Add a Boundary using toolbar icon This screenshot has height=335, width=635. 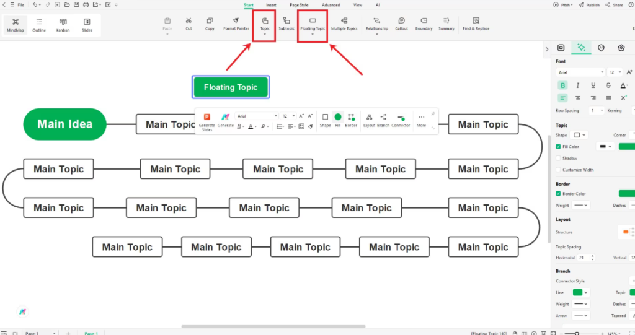(424, 24)
